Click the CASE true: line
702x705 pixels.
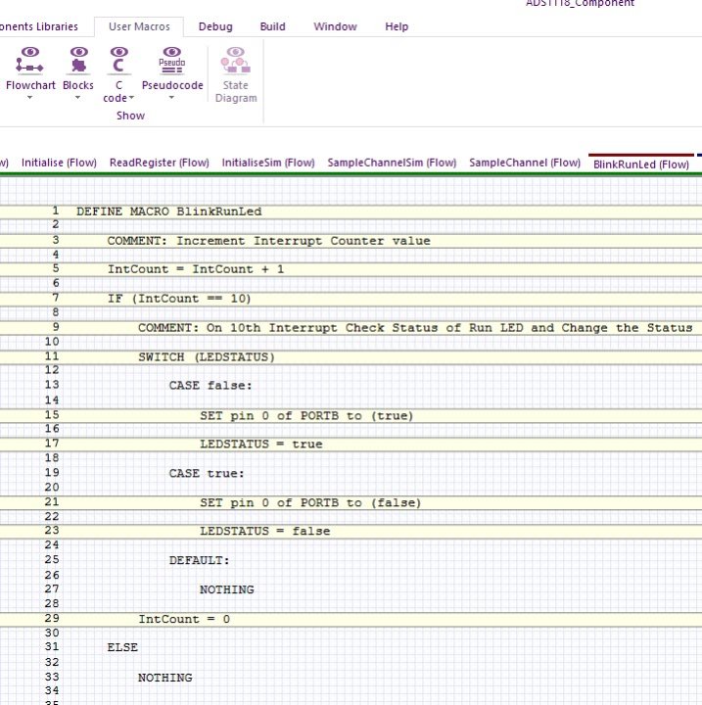click(206, 474)
